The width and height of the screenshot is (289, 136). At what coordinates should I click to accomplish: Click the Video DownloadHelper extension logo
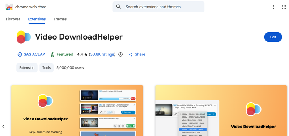[x=24, y=37]
